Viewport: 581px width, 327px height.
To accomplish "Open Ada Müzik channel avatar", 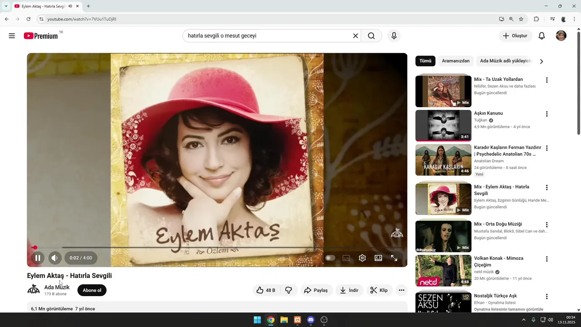I will click(34, 290).
